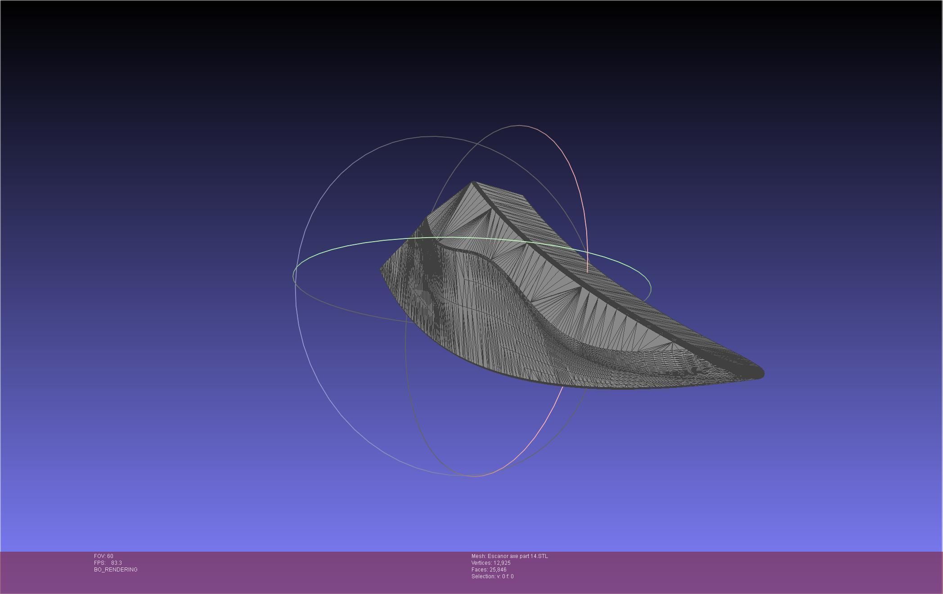Screen dimensions: 943x594
Task: Click the 'Mesh: Escanor axe part 14.STL' label
Action: 510,556
